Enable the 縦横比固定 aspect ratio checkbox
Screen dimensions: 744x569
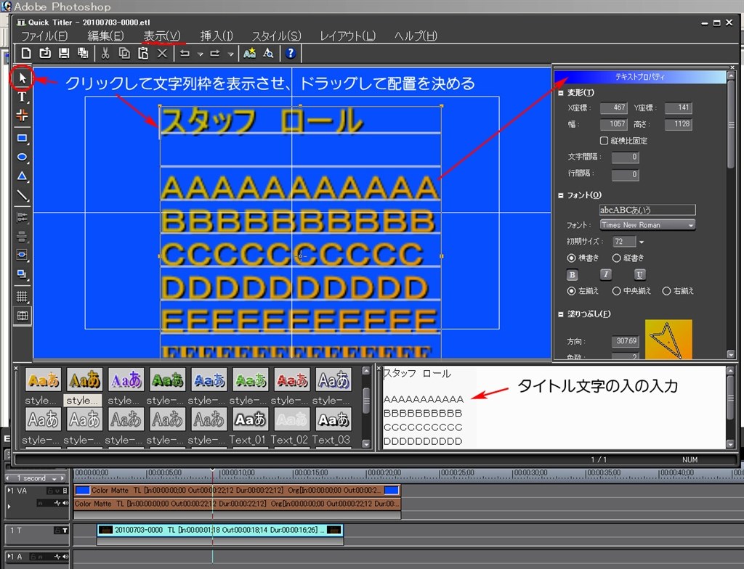(604, 140)
